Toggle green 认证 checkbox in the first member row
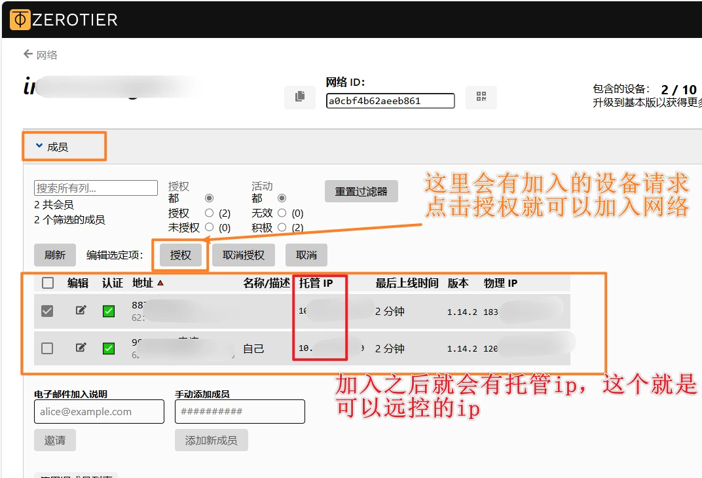 pyautogui.click(x=109, y=311)
